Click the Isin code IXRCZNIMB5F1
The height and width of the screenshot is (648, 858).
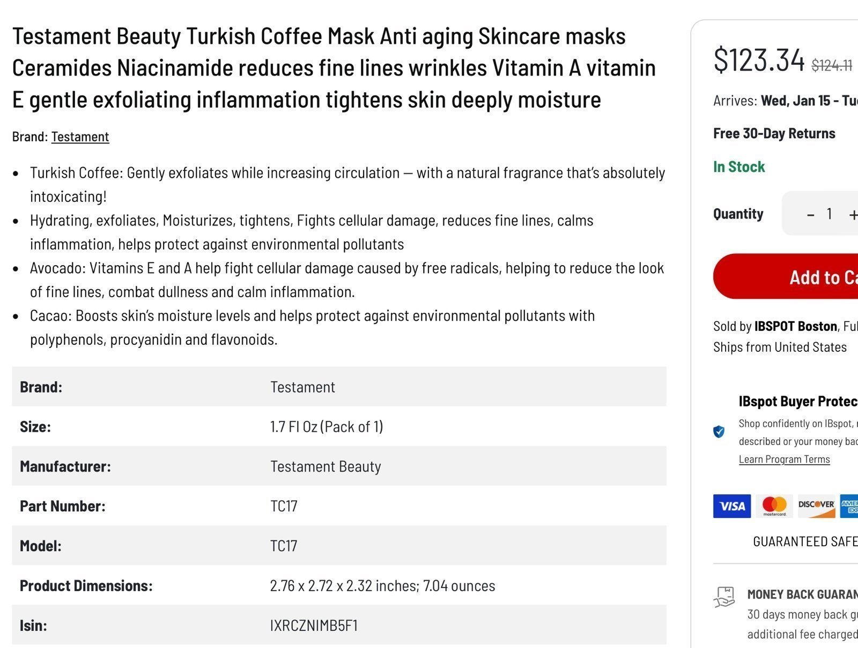point(314,626)
